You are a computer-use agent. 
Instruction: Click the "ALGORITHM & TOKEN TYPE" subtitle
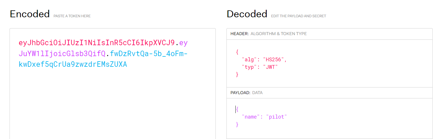point(279,34)
